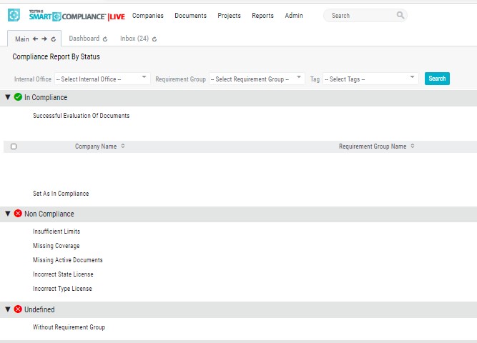Open Without Requirement Group list
The width and height of the screenshot is (477, 343).
tap(69, 327)
